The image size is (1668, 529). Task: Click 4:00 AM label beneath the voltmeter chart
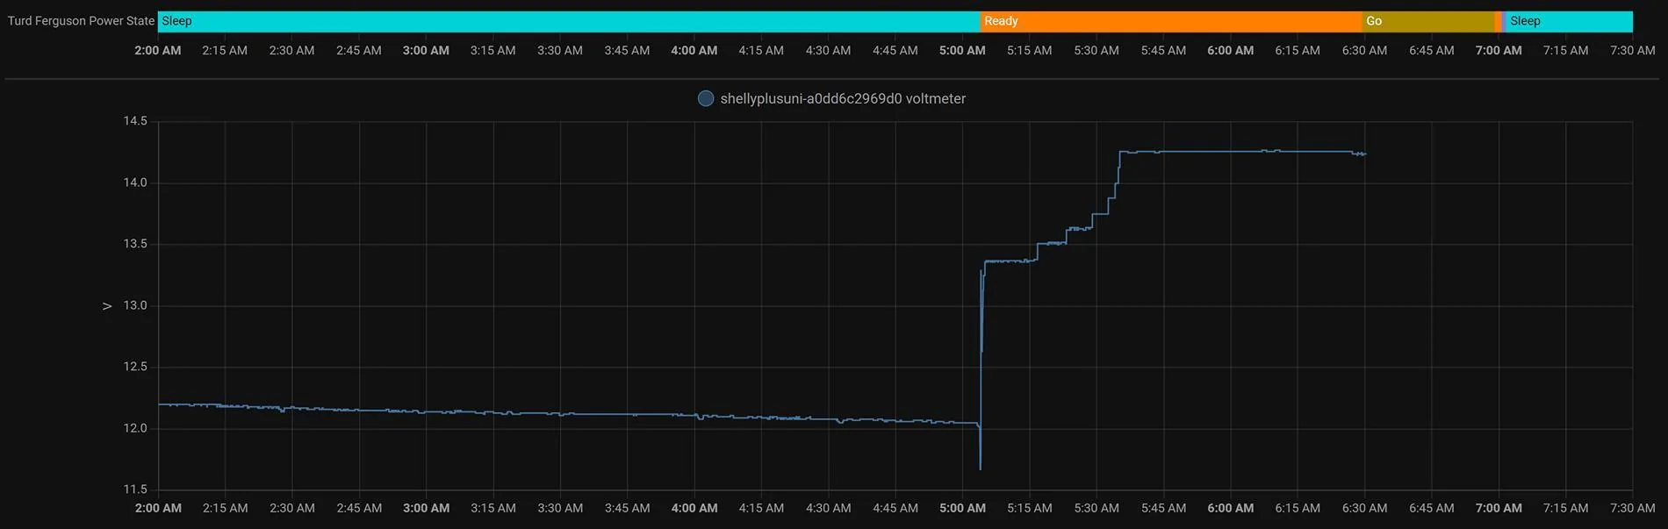694,508
